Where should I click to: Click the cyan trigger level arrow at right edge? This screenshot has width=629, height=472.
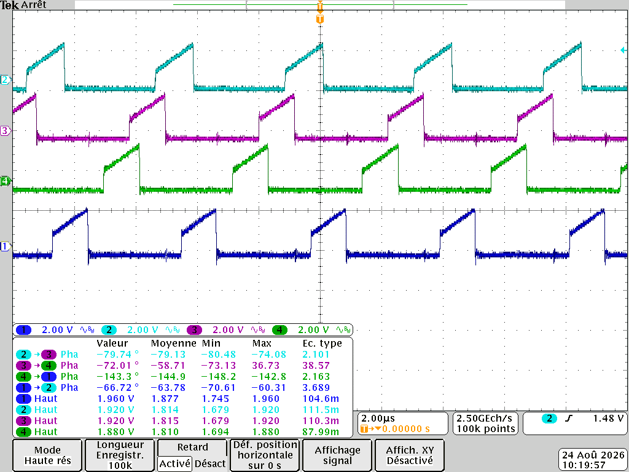(623, 50)
